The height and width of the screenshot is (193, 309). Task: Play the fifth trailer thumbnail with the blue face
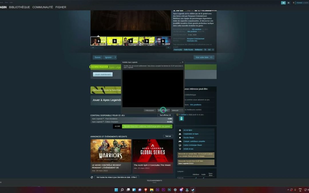pos(163,41)
